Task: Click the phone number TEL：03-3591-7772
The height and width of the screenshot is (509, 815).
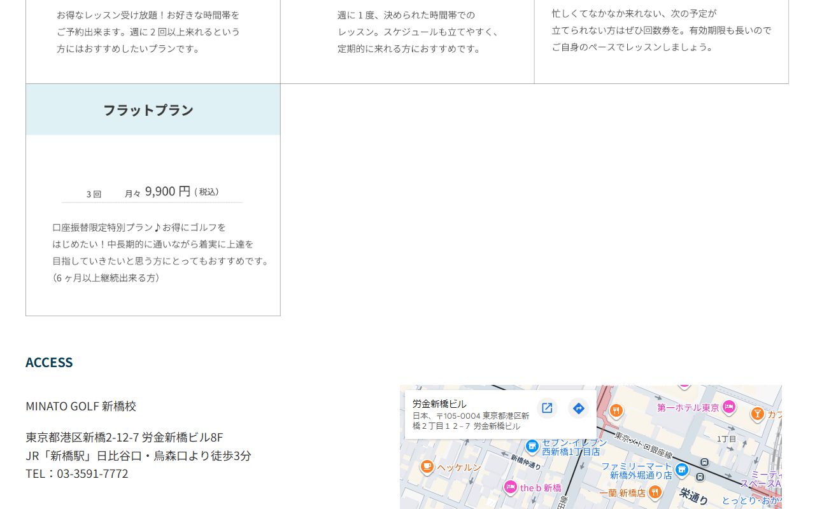Action: coord(77,473)
